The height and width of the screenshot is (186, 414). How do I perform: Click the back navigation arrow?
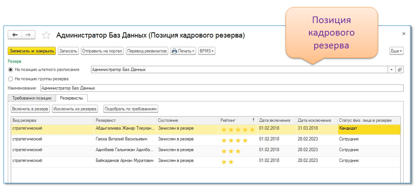pos(15,35)
